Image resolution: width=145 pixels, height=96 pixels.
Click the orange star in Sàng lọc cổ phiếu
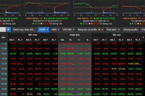(99, 30)
